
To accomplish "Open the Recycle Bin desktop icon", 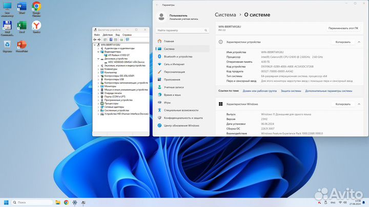I will point(7,46).
